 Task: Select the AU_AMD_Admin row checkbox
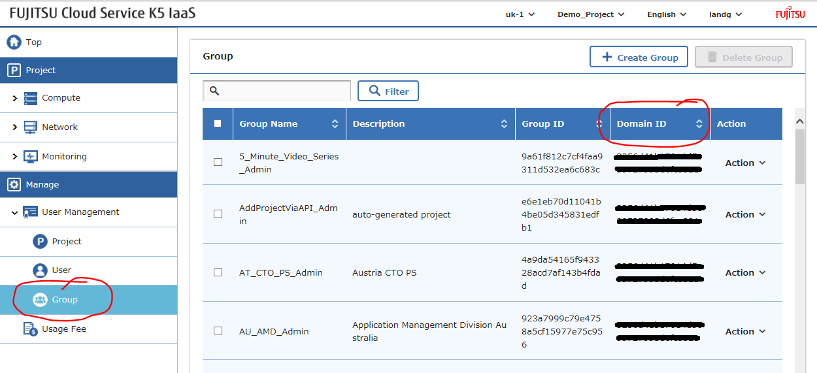(x=218, y=331)
